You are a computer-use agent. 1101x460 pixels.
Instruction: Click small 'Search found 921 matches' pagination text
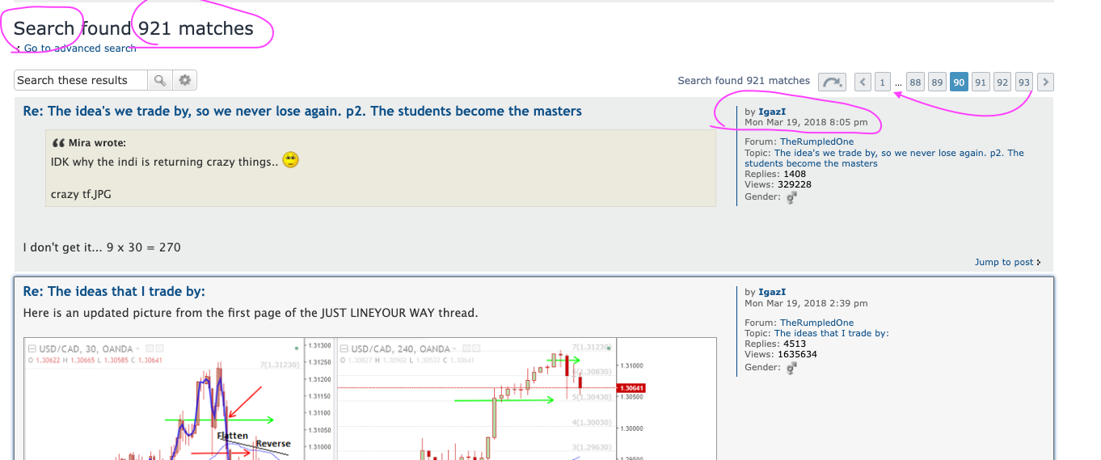tap(744, 81)
